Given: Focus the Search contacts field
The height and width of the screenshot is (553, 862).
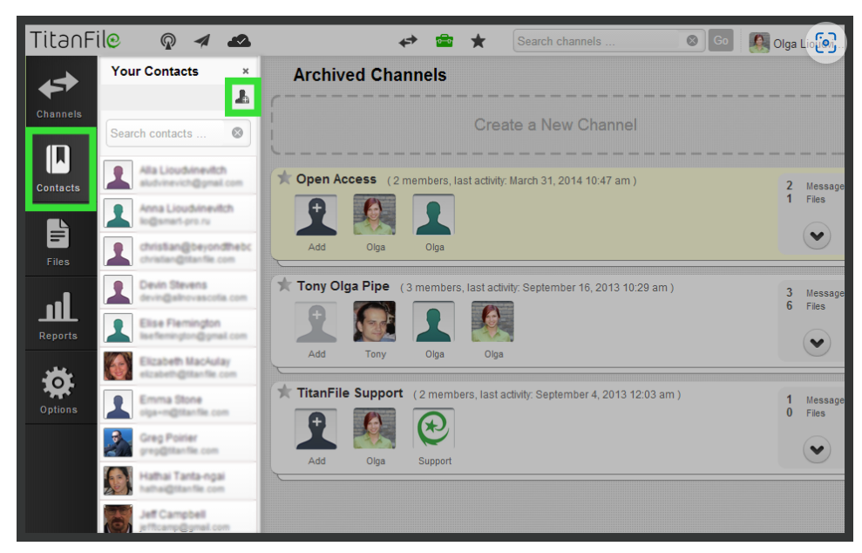Looking at the screenshot, I should tap(178, 133).
